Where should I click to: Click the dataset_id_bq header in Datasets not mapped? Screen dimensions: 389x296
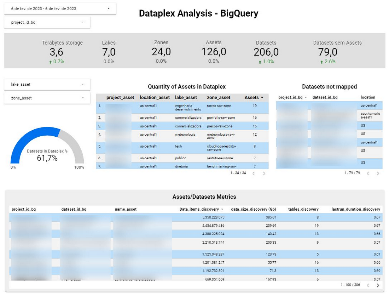[325, 97]
